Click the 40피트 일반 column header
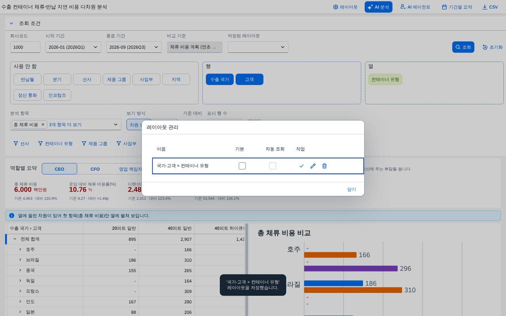Screen dimensions: 506x316 [166, 228]
